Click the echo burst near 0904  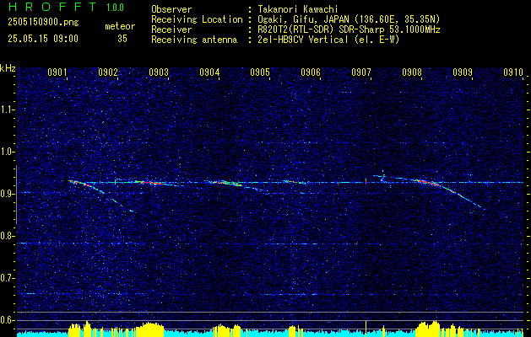tap(227, 183)
